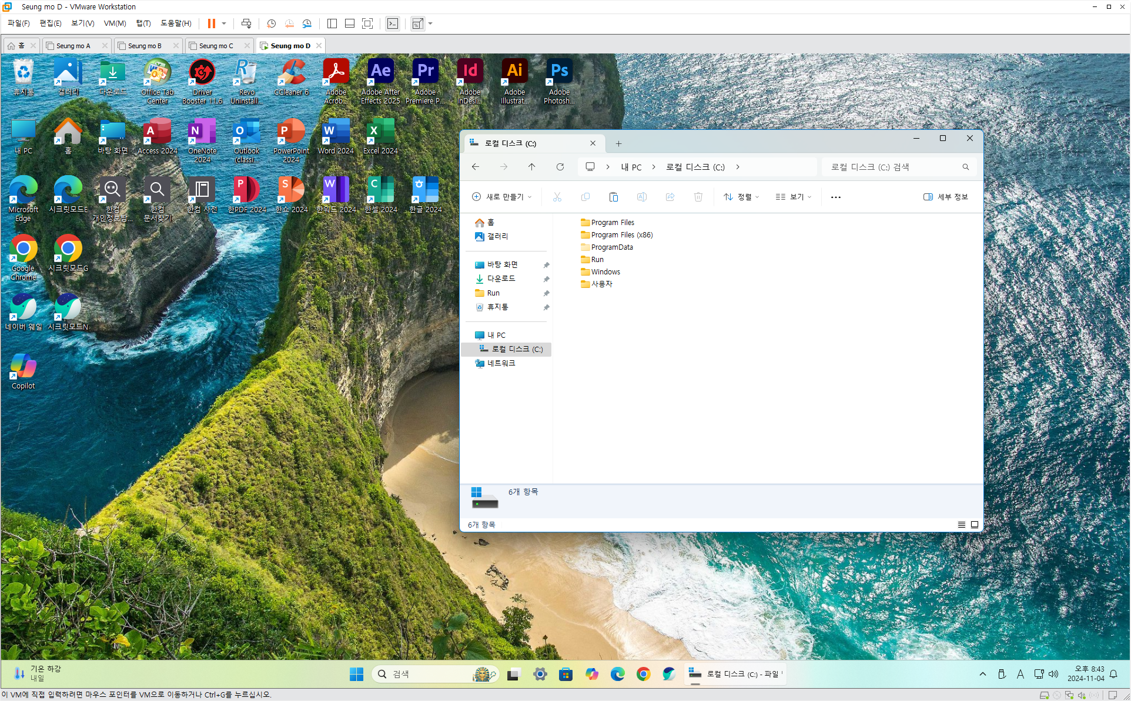Click the paste icon in Explorer toolbar

tap(613, 197)
